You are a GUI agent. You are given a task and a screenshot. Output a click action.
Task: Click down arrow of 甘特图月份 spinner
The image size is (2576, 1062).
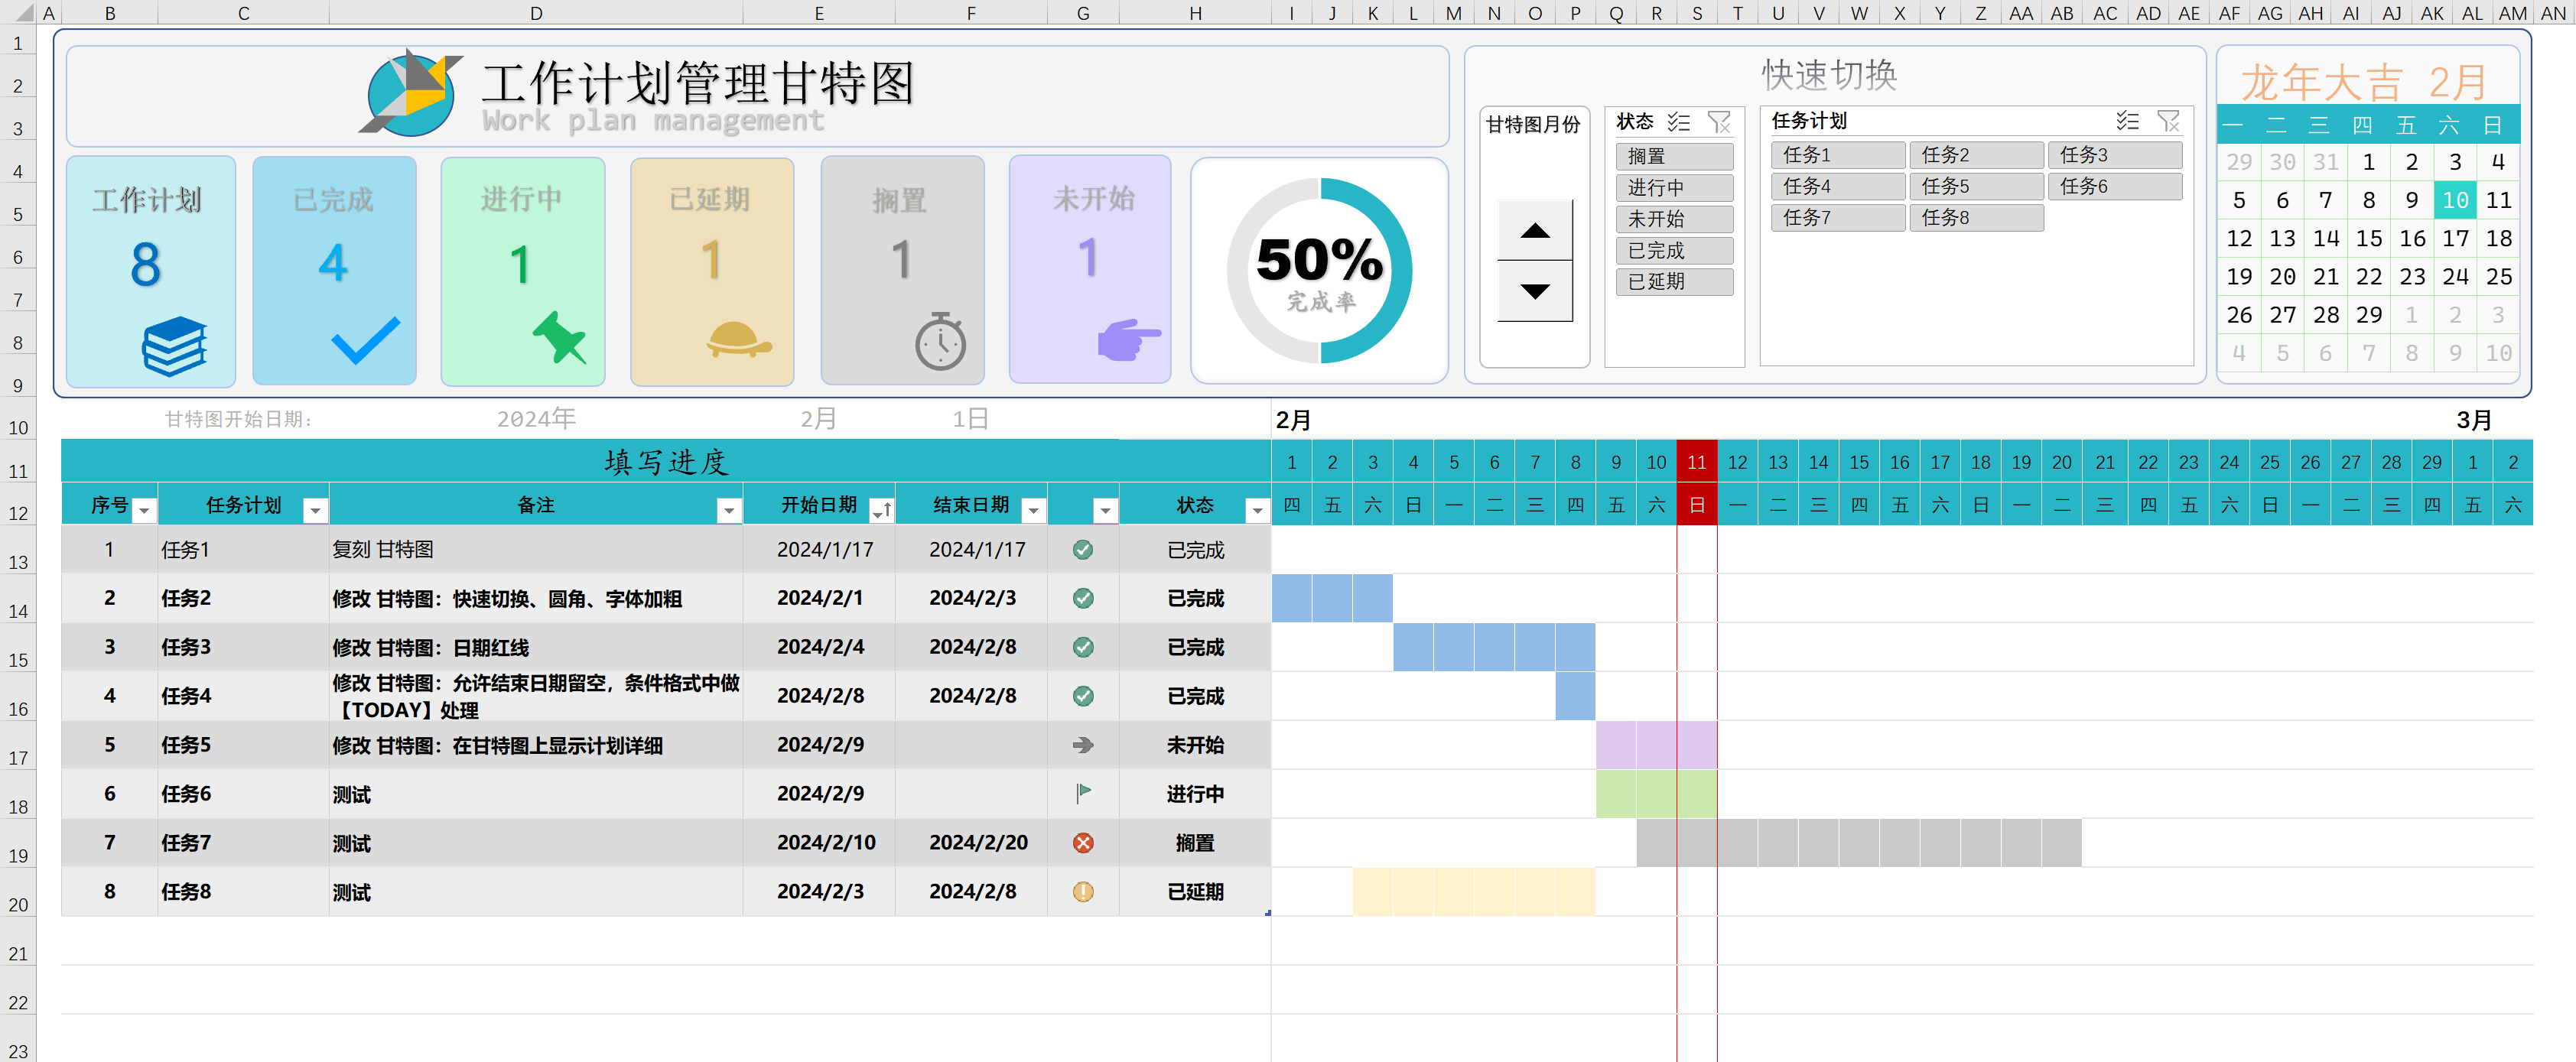pos(1535,291)
